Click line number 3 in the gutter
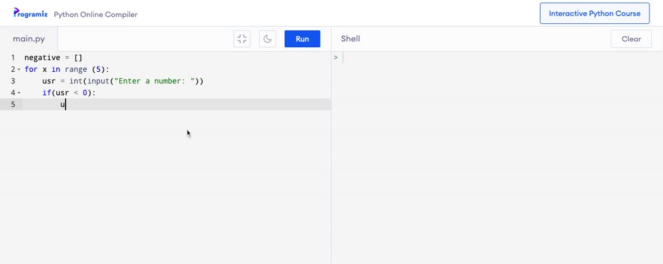Image resolution: width=663 pixels, height=264 pixels. 12,81
